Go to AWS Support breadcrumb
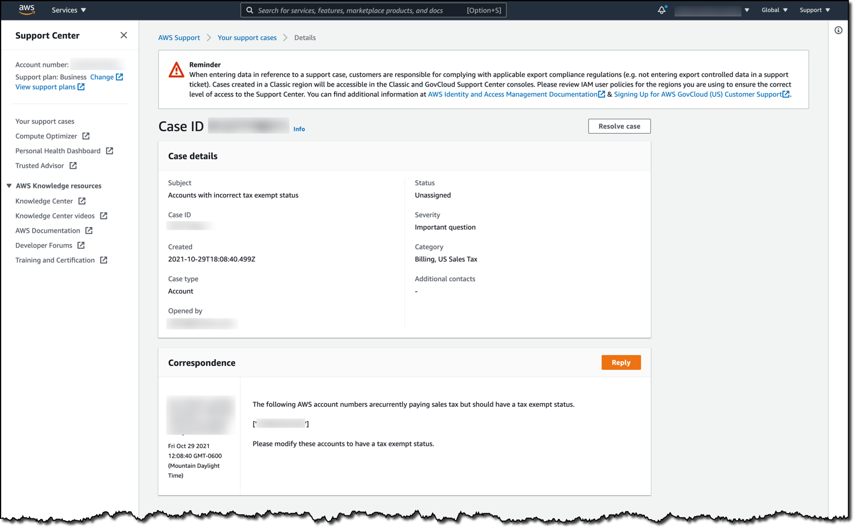This screenshot has width=854, height=528. click(x=179, y=38)
